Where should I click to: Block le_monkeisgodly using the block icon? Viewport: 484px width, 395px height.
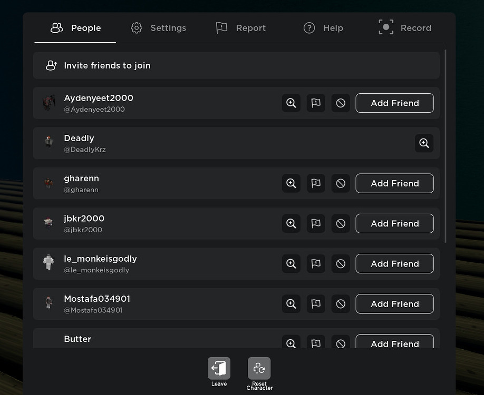(x=341, y=263)
